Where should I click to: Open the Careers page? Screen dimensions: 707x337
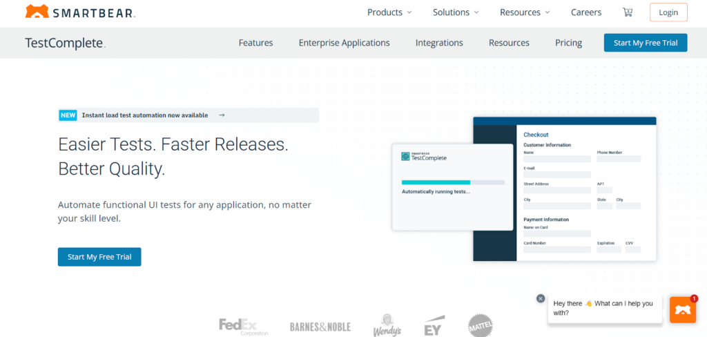coord(586,12)
